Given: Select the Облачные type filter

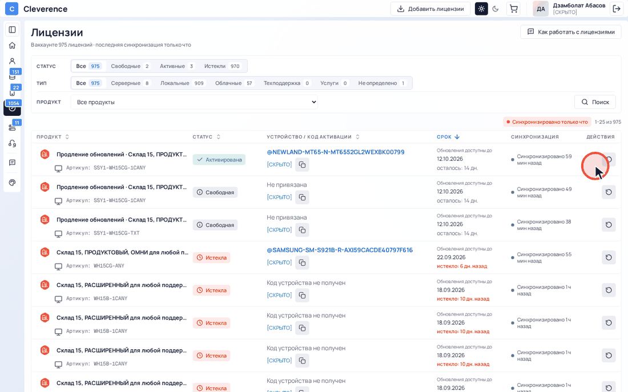Looking at the screenshot, I should pyautogui.click(x=234, y=83).
